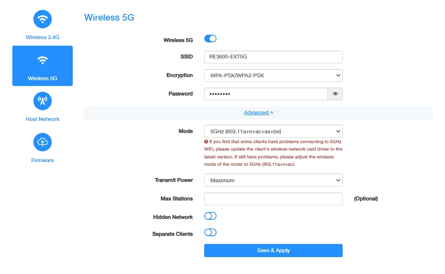Click the Advanced double-chevron collapse icon

pyautogui.click(x=272, y=113)
